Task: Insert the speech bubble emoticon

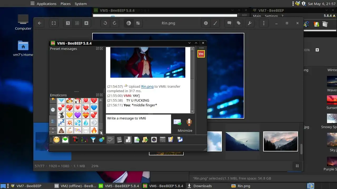Action: pyautogui.click(x=86, y=130)
